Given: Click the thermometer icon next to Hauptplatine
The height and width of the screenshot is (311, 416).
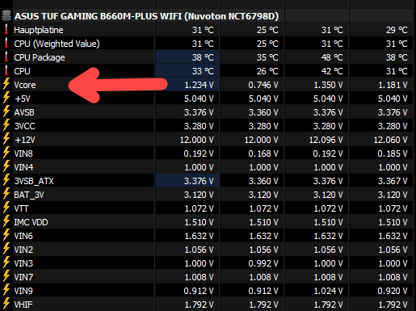Looking at the screenshot, I should 6,30.
